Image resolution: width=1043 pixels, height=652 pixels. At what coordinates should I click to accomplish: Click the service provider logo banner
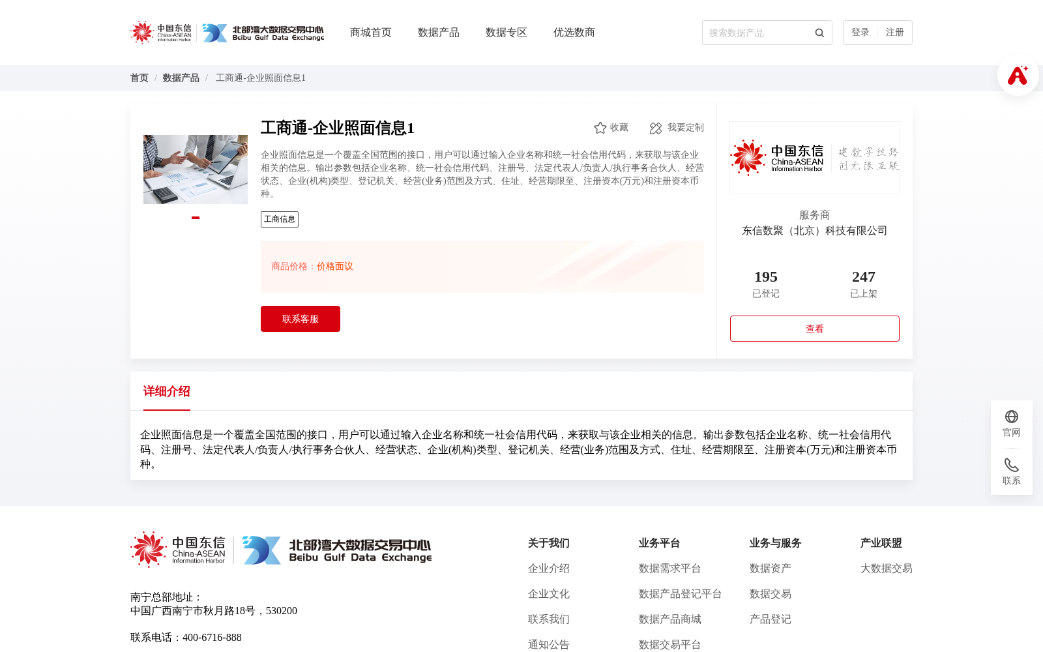click(815, 158)
